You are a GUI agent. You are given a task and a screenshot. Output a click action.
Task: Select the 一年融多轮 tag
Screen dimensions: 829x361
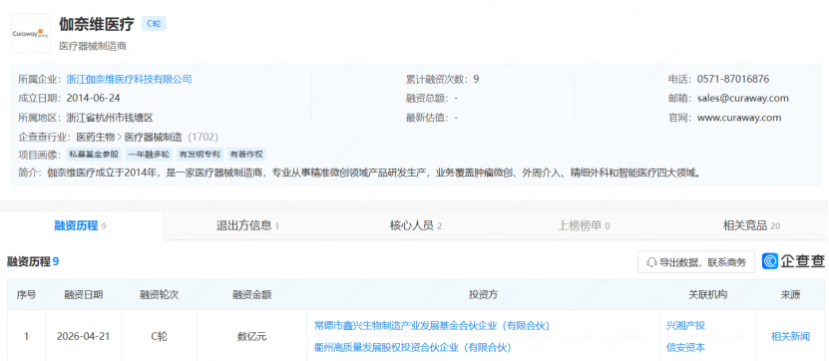[149, 155]
